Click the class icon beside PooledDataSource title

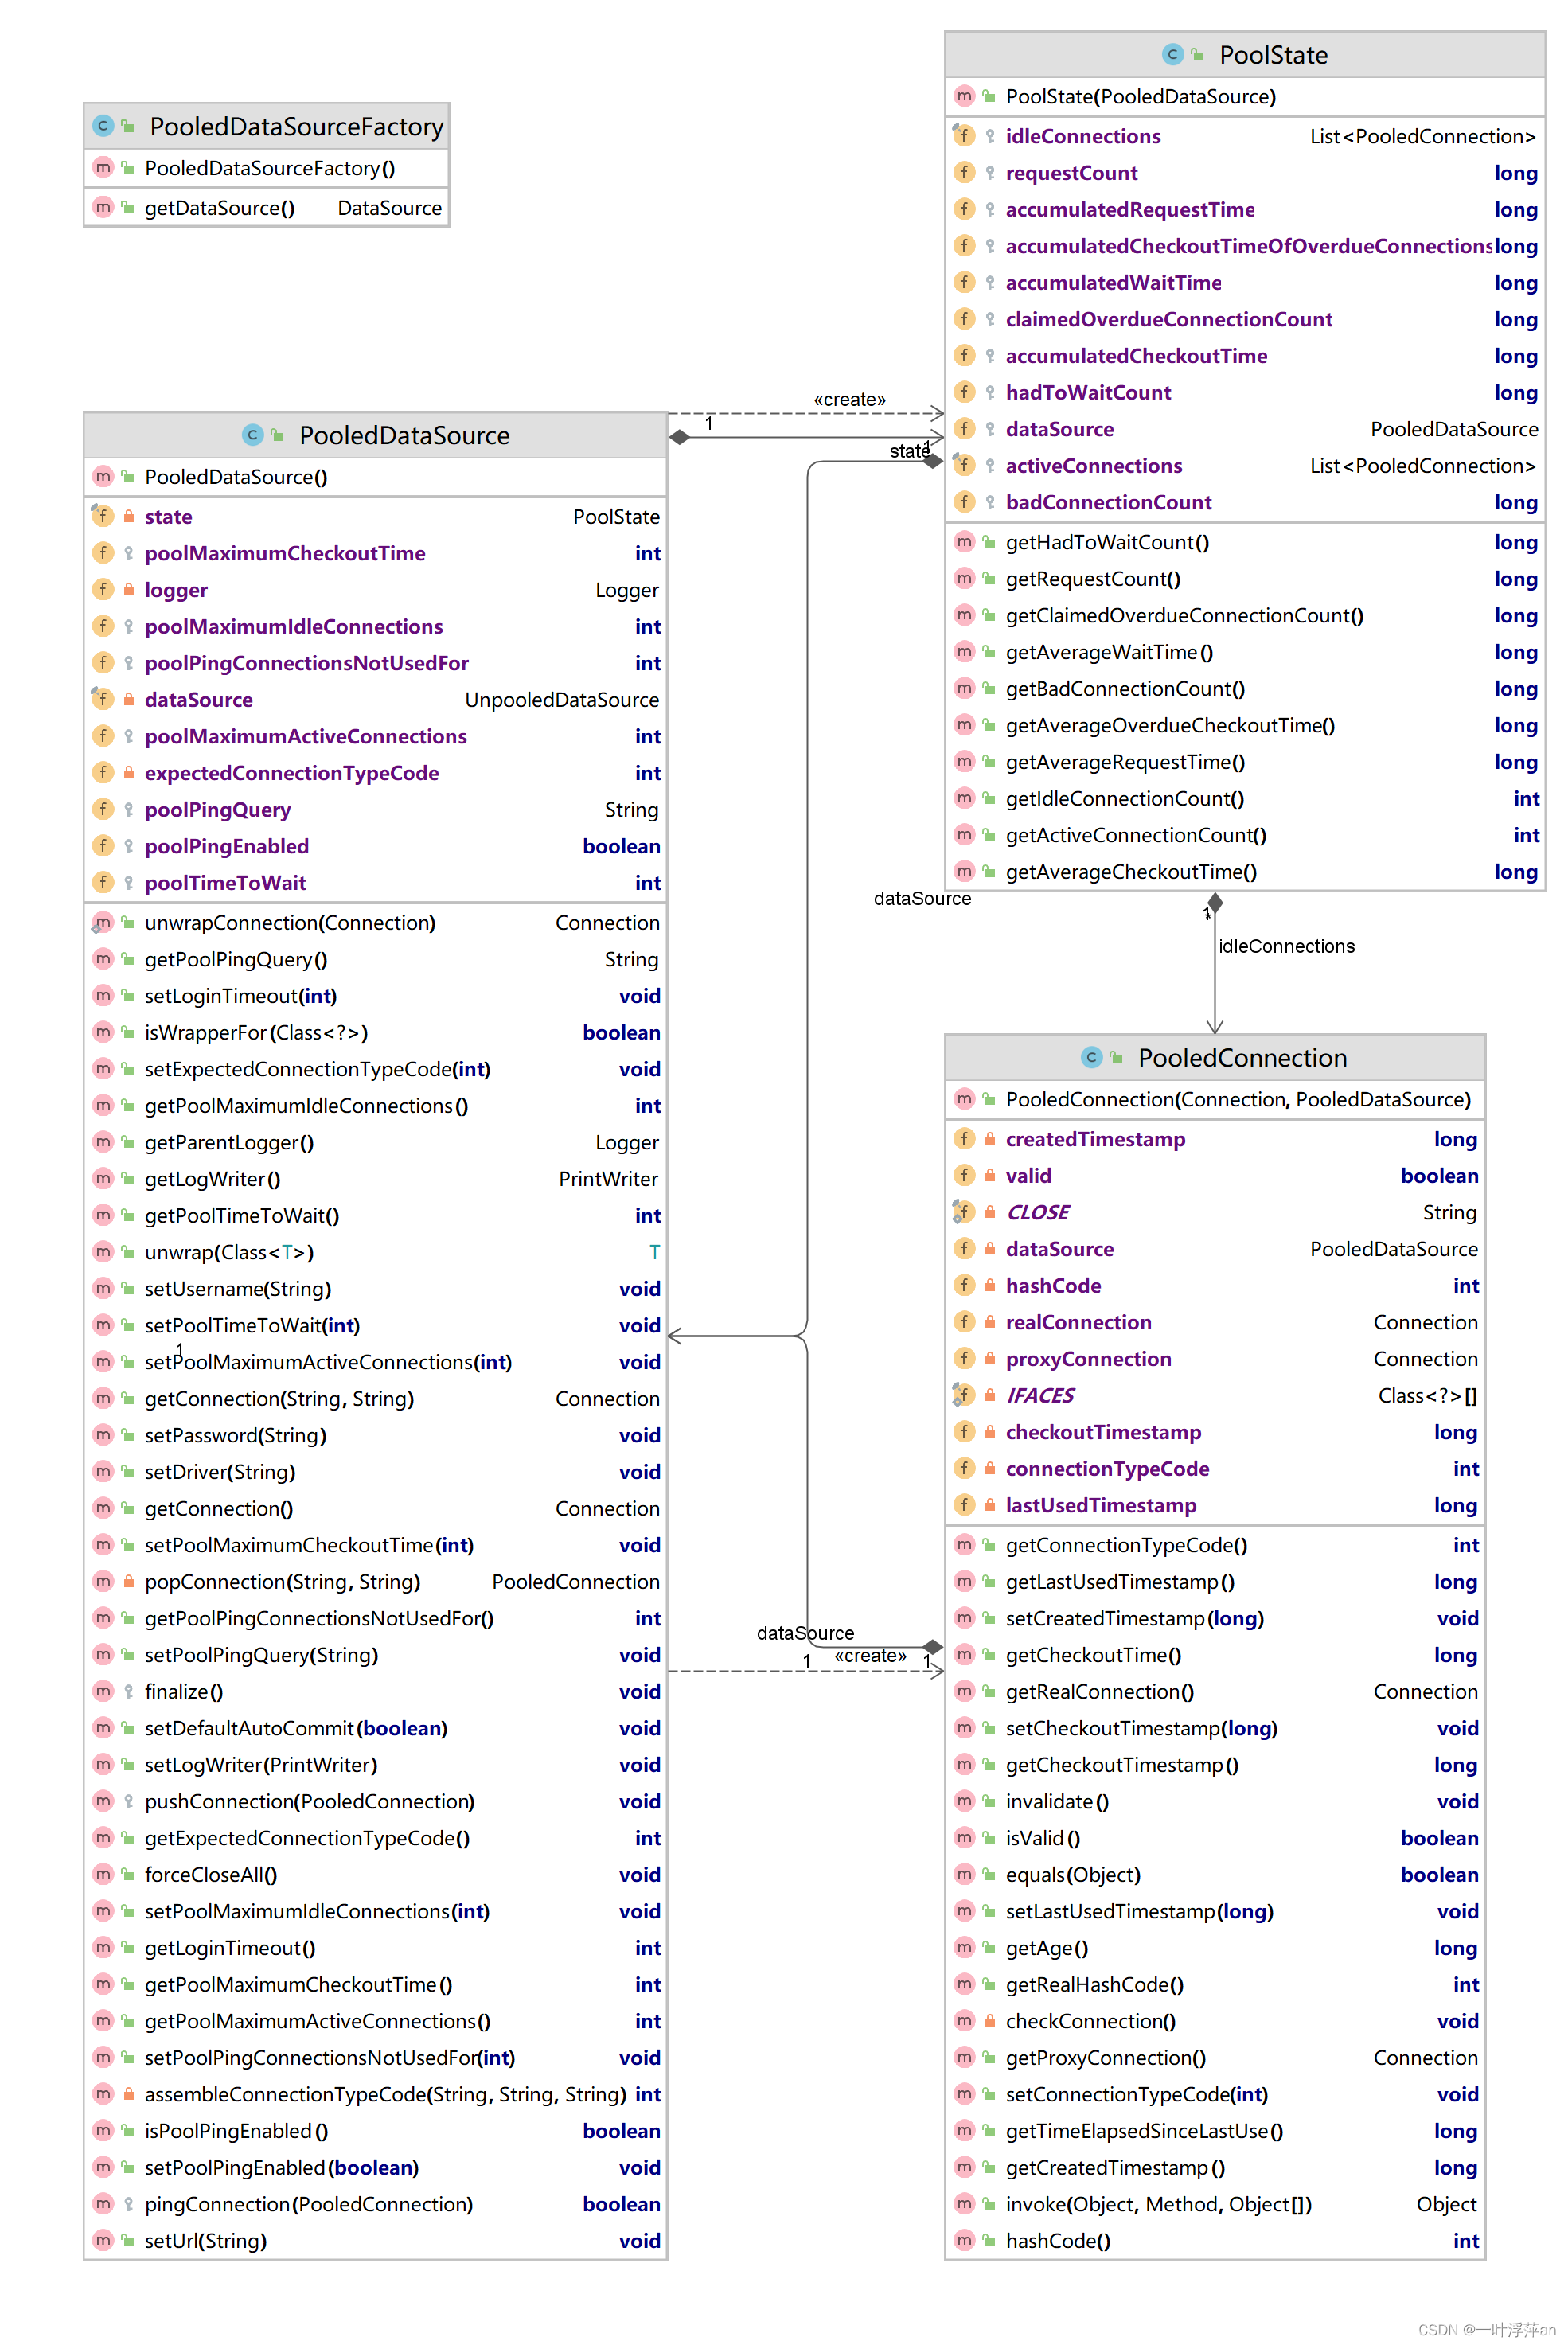click(x=252, y=434)
